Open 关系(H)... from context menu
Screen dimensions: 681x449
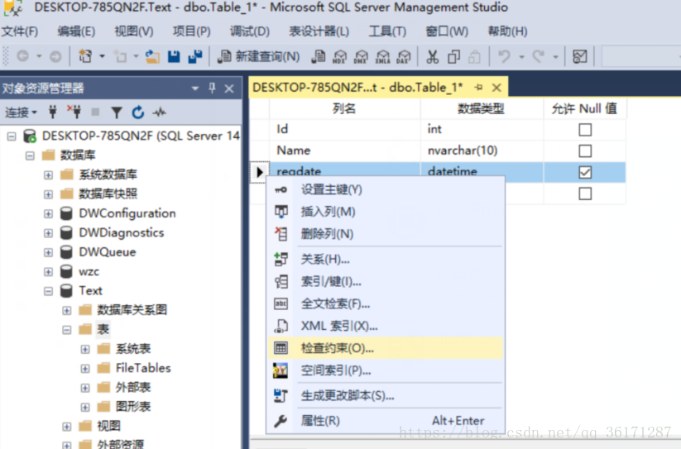click(x=386, y=259)
